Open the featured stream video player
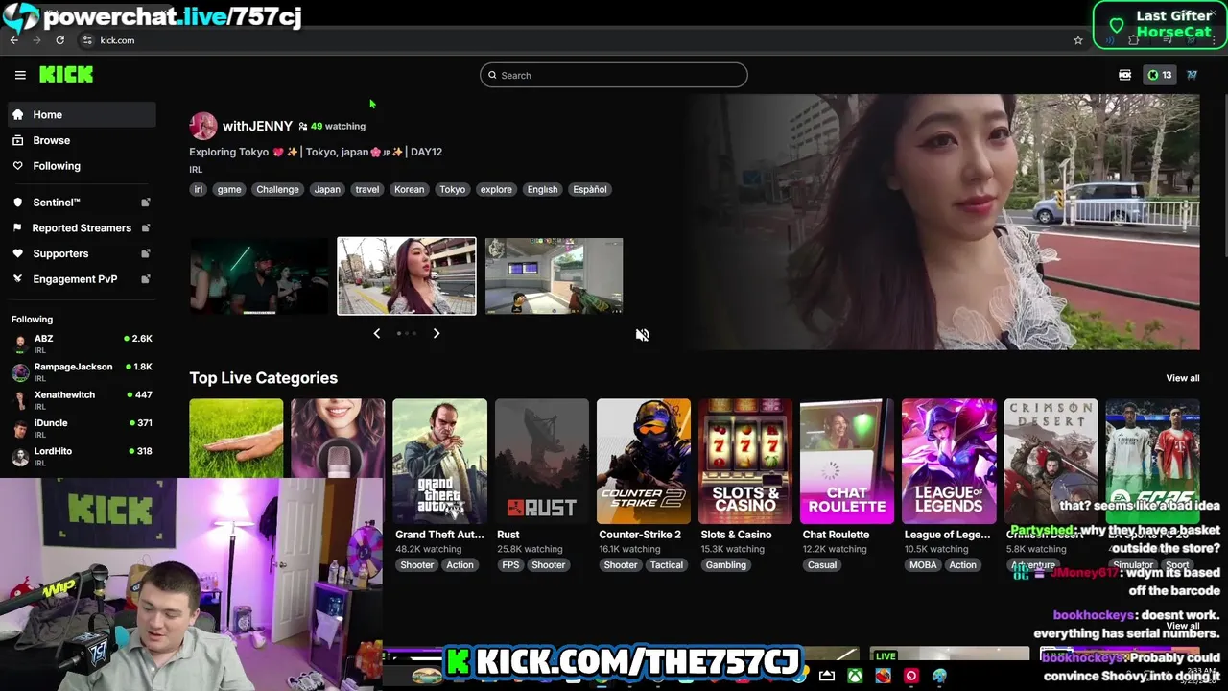This screenshot has height=691, width=1228. (x=945, y=223)
